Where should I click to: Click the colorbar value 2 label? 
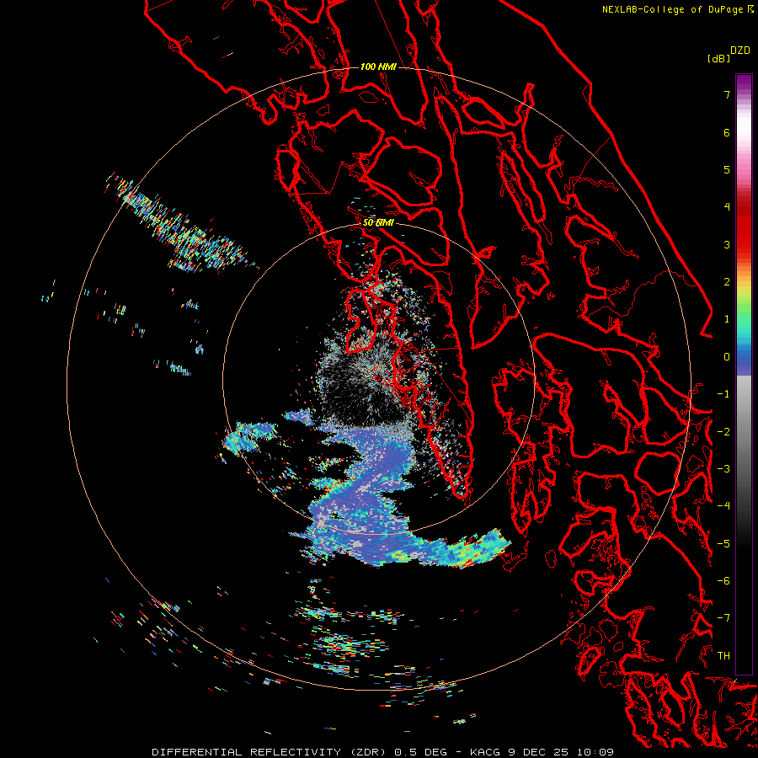pyautogui.click(x=727, y=282)
